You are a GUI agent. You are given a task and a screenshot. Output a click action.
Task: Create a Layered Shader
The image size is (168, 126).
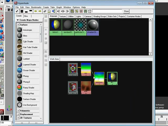28,65
